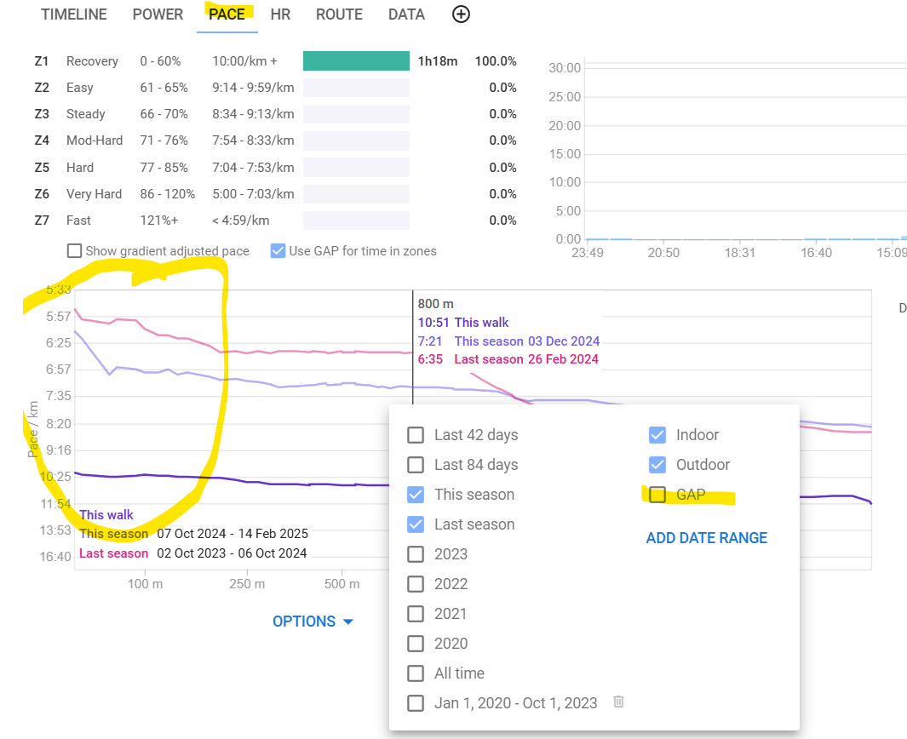View the DATA tab
907x739 pixels.
tap(406, 14)
